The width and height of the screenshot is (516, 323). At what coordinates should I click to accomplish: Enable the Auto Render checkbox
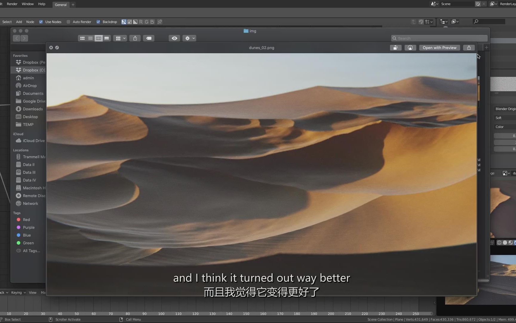tap(69, 22)
